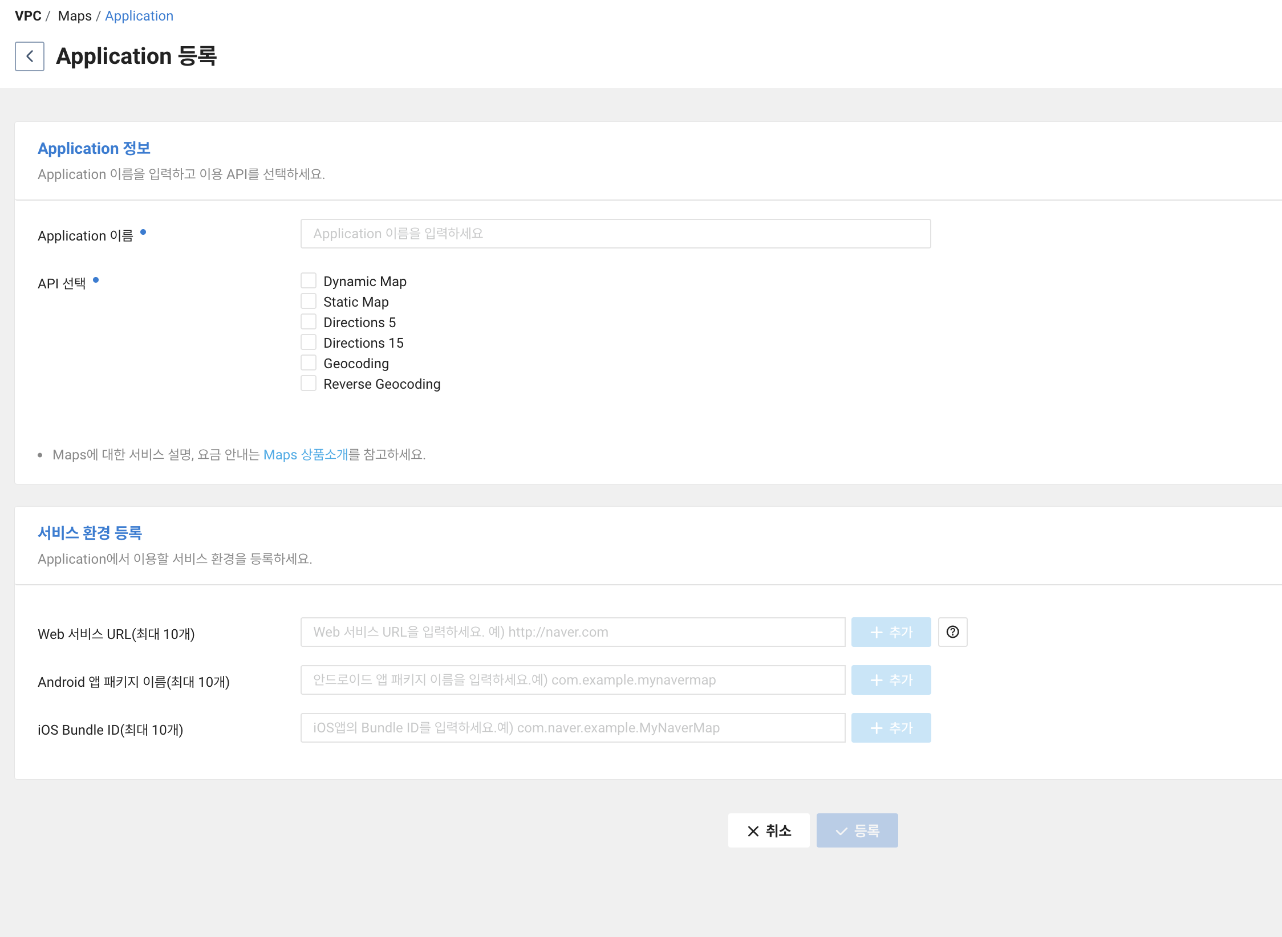The height and width of the screenshot is (937, 1282).
Task: Open the Maps 상품소개 link
Action: click(306, 455)
